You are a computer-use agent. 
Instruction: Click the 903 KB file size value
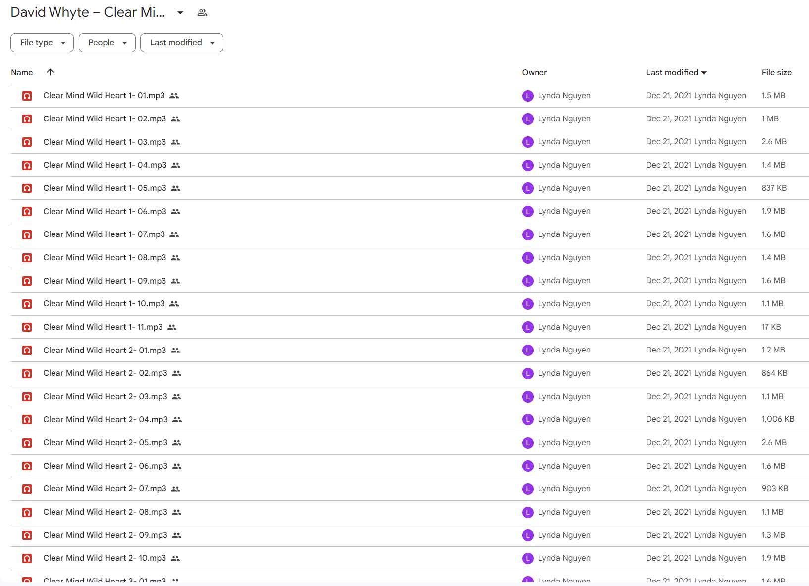pos(775,489)
